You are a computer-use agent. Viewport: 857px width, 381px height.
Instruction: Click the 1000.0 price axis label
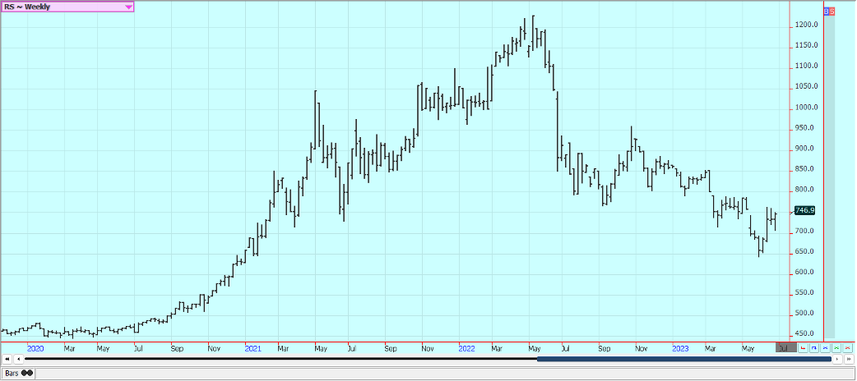tap(807, 108)
